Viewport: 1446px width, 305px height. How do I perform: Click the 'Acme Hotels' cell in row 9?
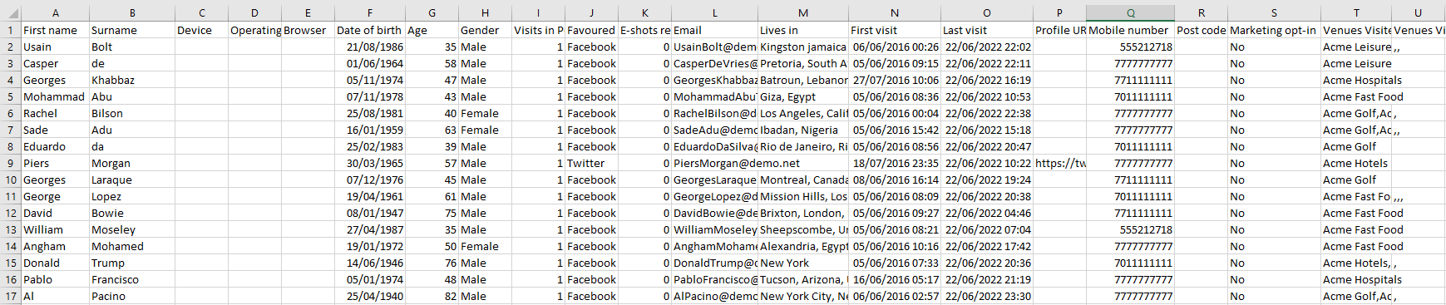tap(1356, 163)
